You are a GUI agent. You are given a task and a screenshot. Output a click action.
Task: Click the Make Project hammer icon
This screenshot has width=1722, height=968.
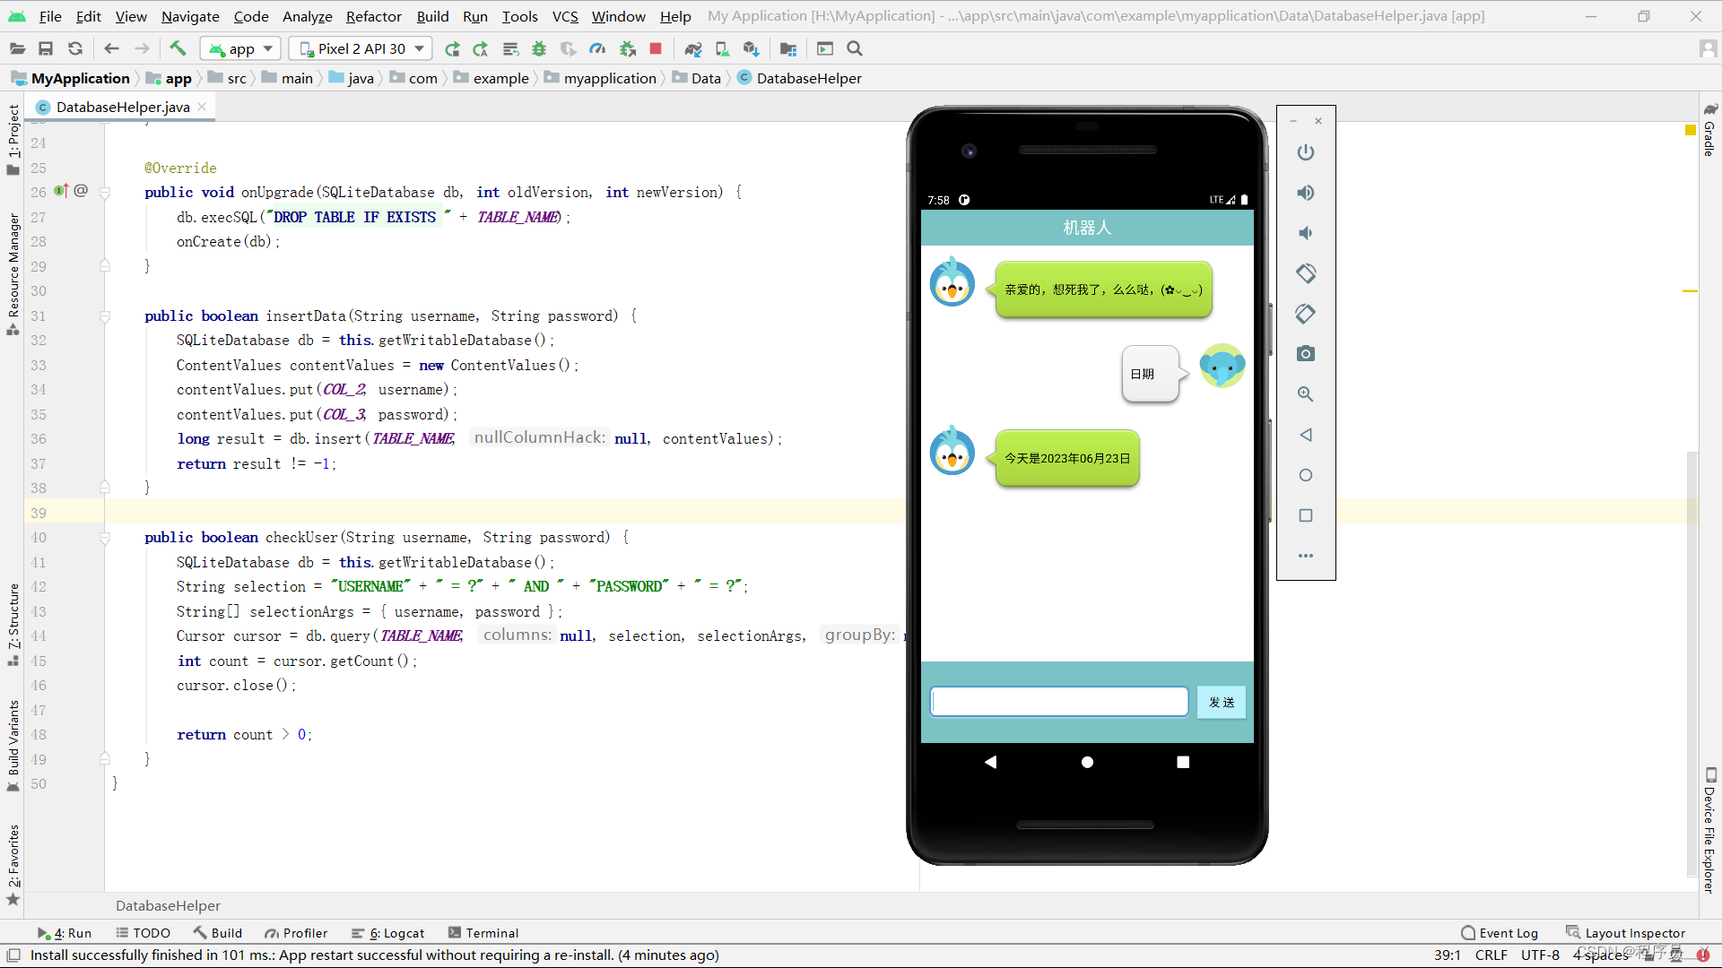(x=178, y=48)
